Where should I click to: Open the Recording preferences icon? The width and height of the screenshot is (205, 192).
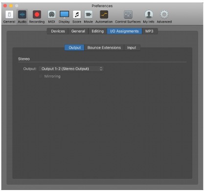[37, 15]
